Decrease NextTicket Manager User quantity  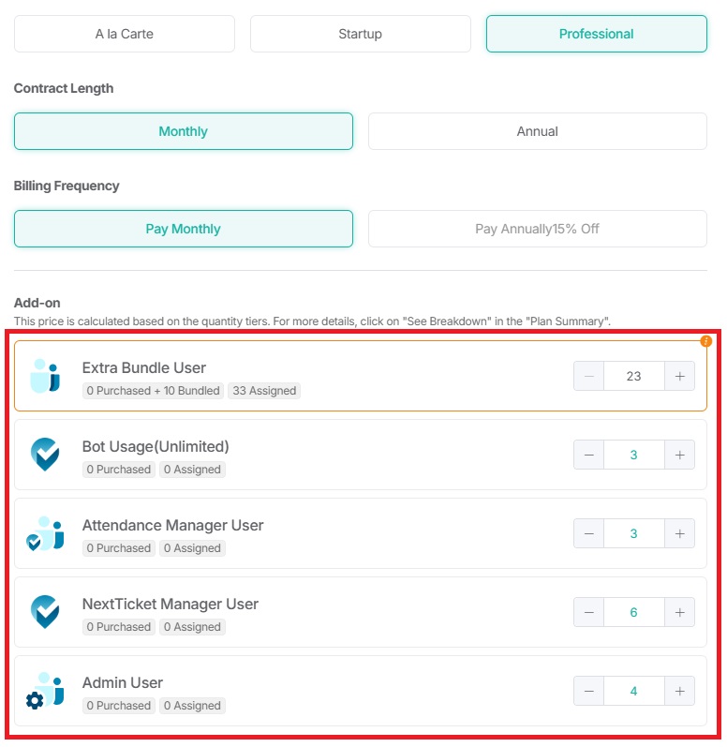point(589,612)
